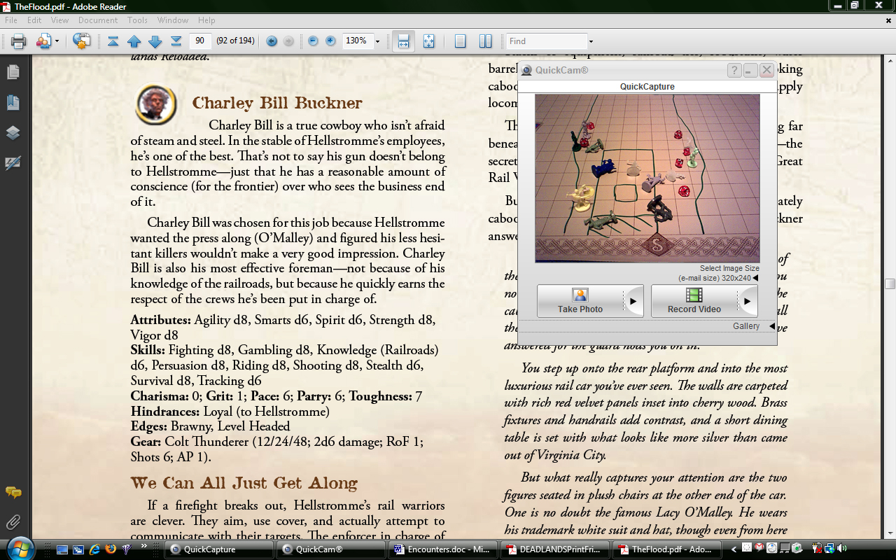
Task: Switch to two-up page display
Action: pyautogui.click(x=485, y=41)
